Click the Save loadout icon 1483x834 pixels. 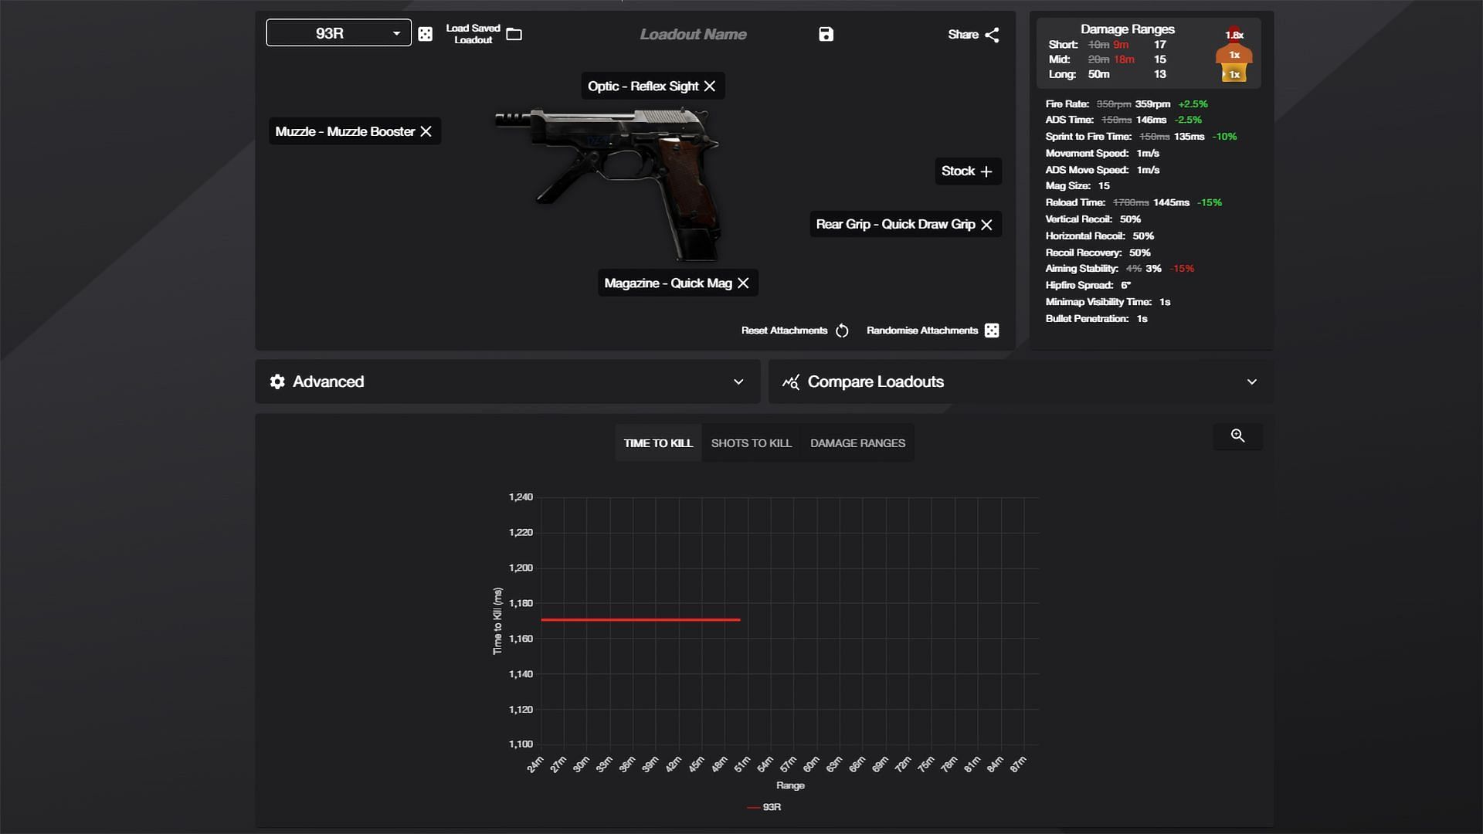coord(826,34)
